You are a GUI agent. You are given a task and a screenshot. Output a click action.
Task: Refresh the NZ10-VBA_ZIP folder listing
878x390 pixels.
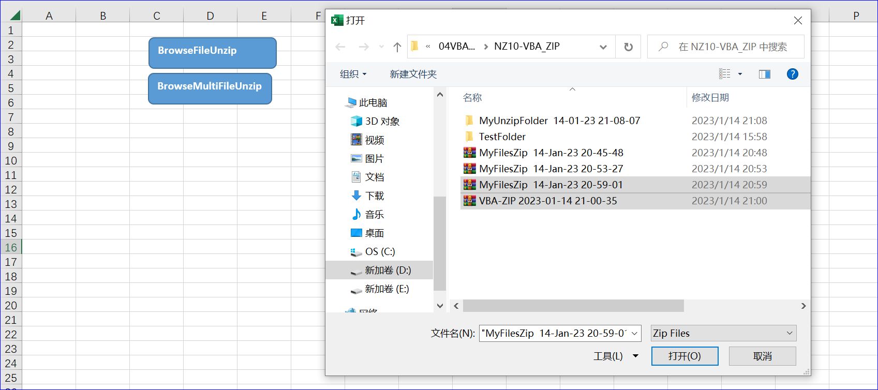pos(628,47)
